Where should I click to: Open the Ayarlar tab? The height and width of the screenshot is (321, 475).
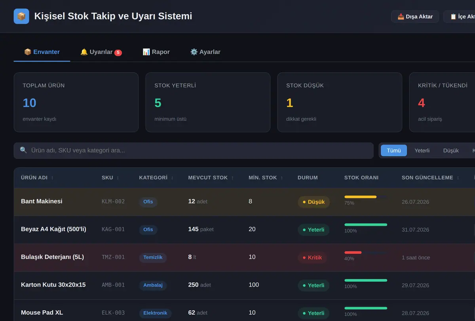[x=205, y=52]
